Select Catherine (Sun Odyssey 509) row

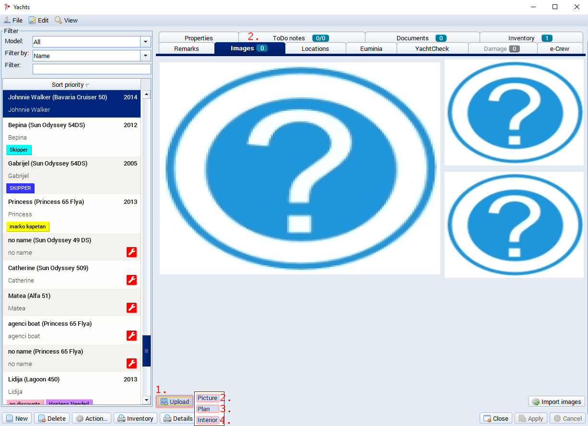72,274
